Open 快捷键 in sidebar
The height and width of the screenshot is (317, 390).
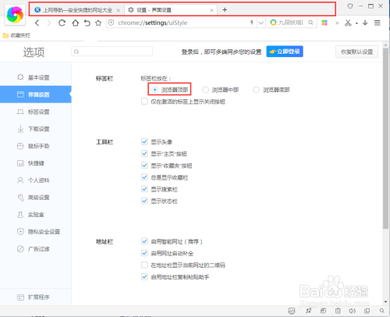click(x=36, y=163)
